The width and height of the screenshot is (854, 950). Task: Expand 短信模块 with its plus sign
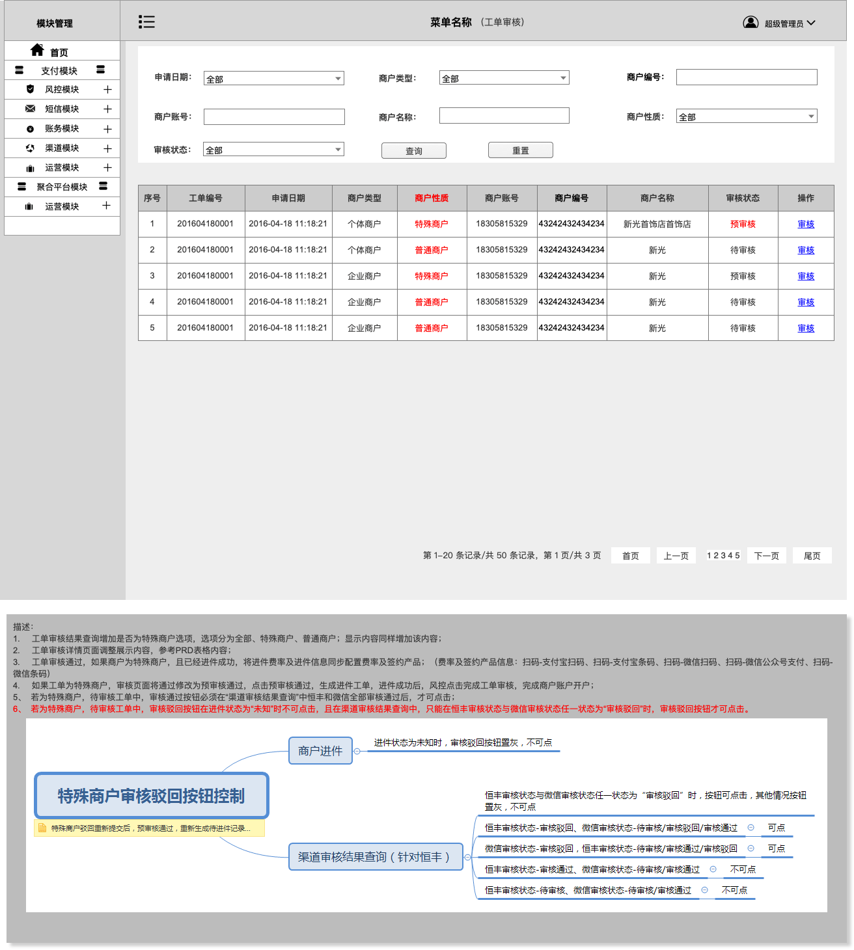107,109
